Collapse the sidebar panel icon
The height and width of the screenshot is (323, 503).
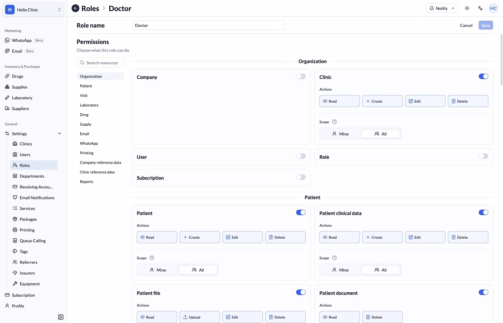coord(61,317)
